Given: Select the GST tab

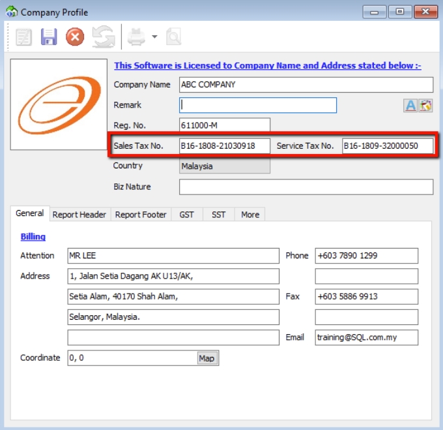Looking at the screenshot, I should (186, 215).
